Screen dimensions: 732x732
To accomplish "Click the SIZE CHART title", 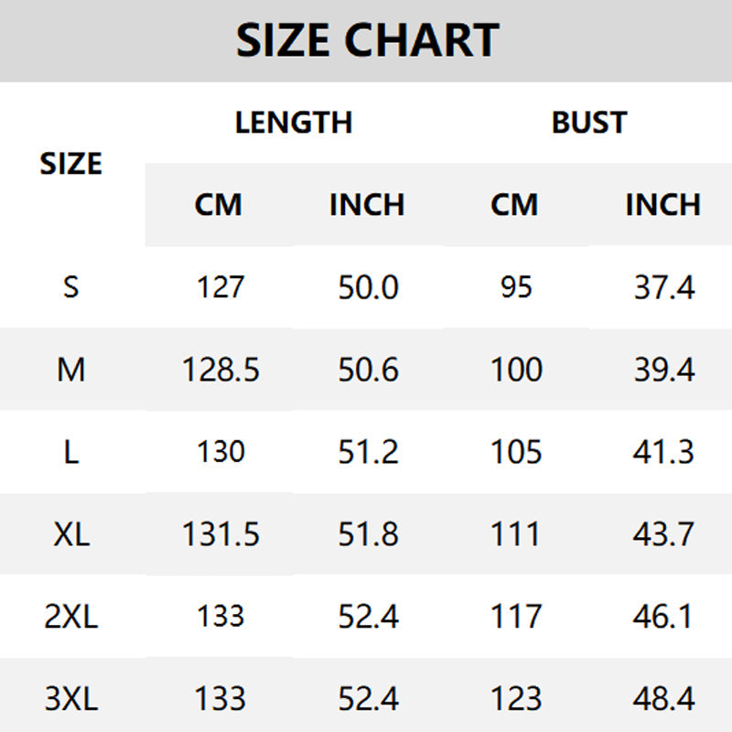I will [367, 40].
